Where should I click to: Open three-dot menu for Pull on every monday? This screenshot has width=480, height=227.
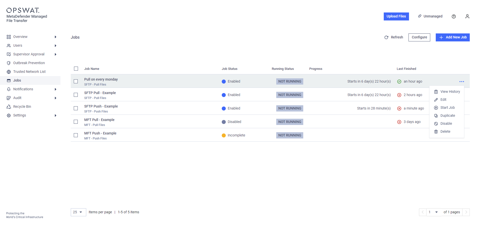[462, 82]
